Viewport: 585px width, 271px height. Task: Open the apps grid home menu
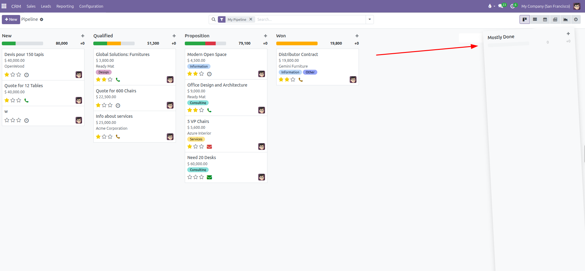coord(4,6)
